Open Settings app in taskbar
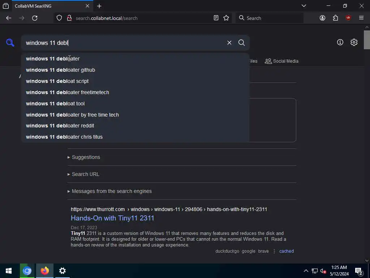Viewport: 370px width, 278px height. (x=62, y=271)
